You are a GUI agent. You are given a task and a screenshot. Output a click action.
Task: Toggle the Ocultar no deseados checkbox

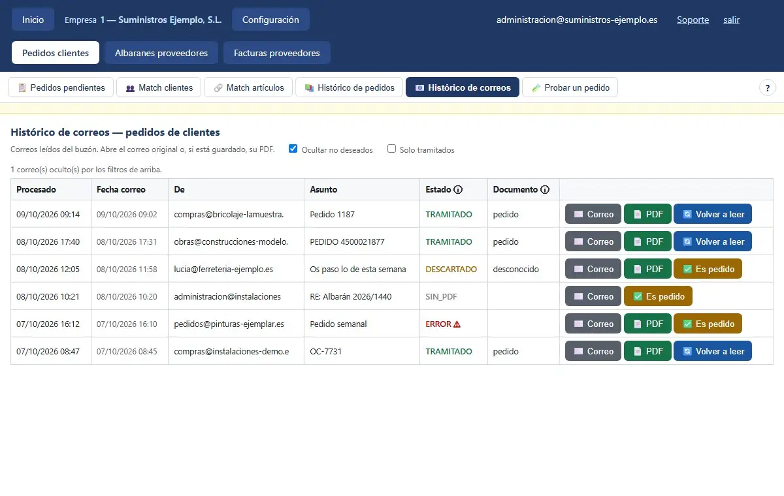(x=293, y=149)
